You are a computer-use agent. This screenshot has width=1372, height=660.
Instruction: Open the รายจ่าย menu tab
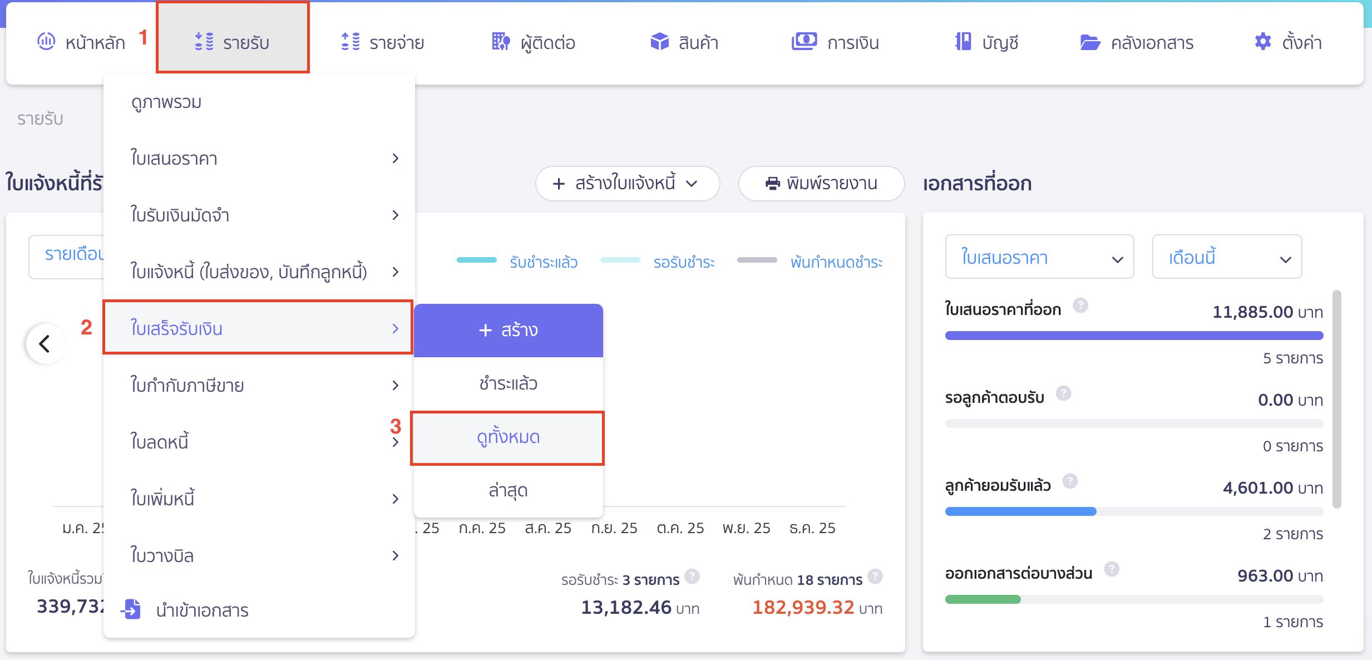click(x=383, y=42)
